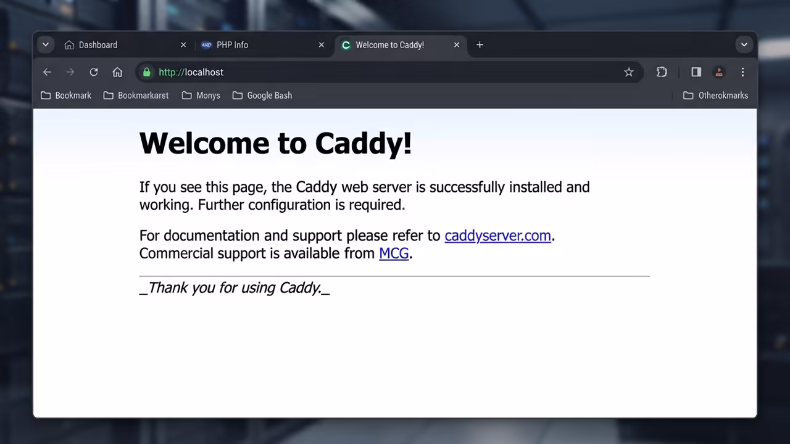This screenshot has width=790, height=444.
Task: Follow the caddyserver.com link
Action: [x=497, y=236]
